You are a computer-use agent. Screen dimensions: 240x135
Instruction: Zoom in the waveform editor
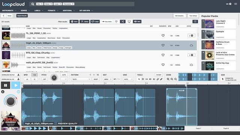click(172, 79)
